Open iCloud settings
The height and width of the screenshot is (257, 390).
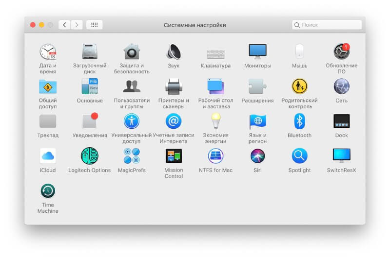(48, 156)
